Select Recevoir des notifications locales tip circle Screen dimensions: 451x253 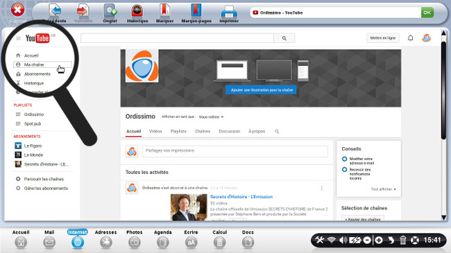(x=344, y=170)
